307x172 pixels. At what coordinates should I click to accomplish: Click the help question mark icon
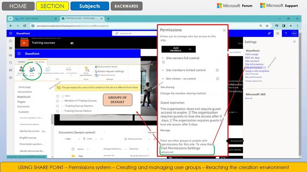click(286, 33)
